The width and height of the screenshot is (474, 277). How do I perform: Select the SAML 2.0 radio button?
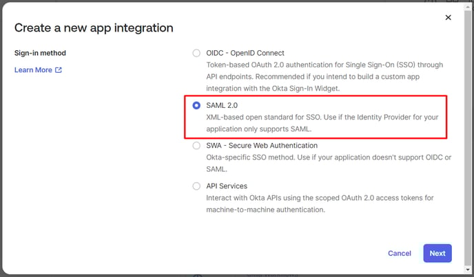[x=196, y=105]
